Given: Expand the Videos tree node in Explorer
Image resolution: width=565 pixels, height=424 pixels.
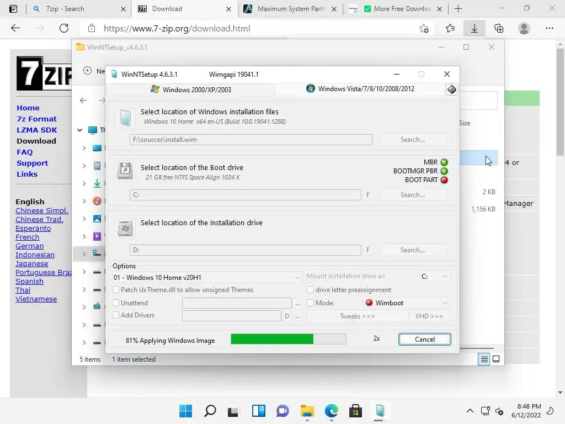Looking at the screenshot, I should coord(84,236).
